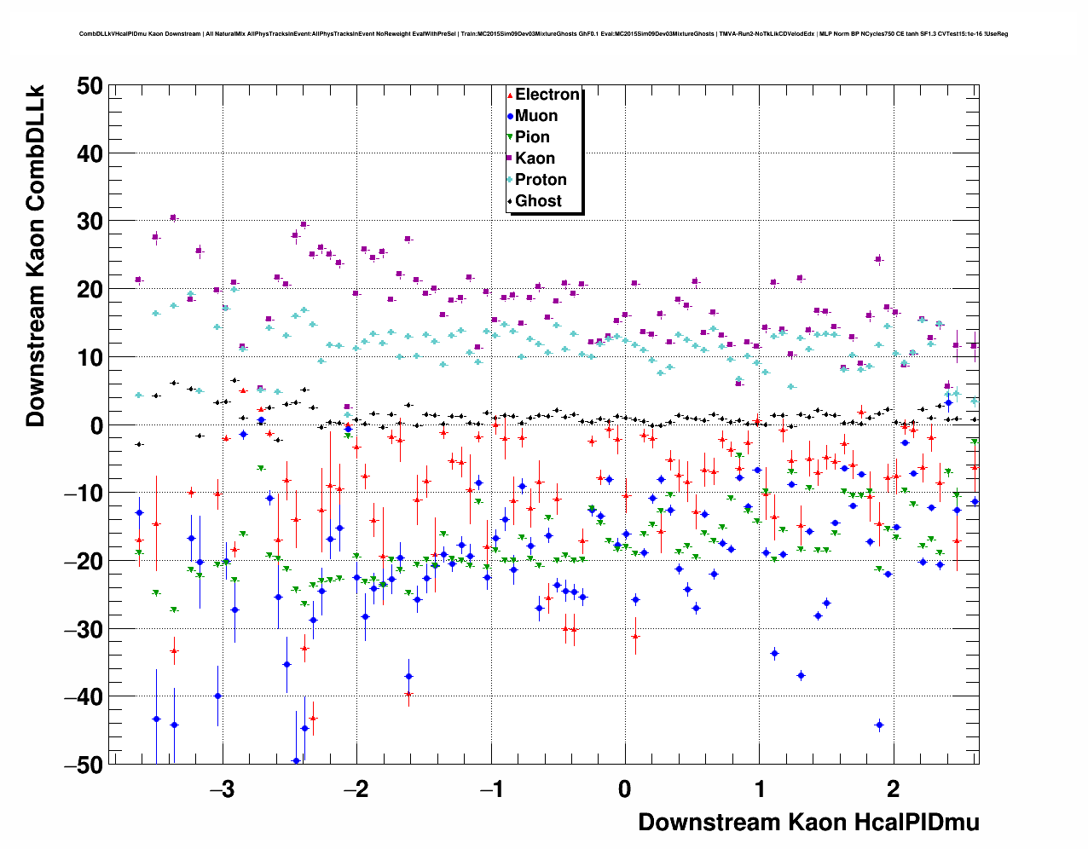Click the purple Kaon square marker in legend

510,159
